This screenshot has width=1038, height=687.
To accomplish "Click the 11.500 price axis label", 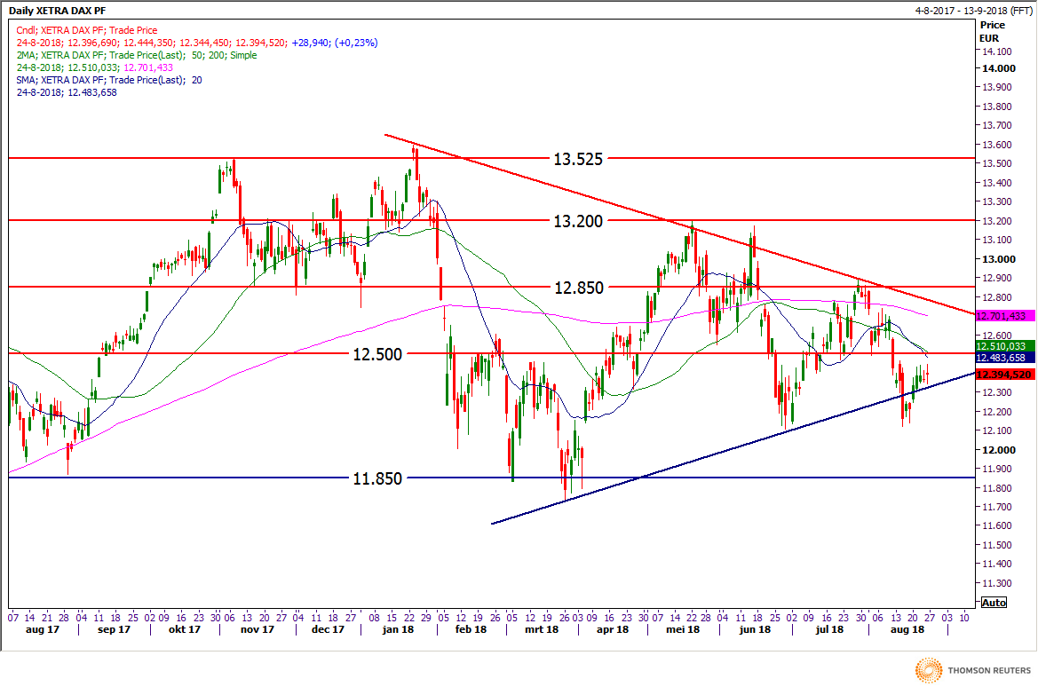I will (x=997, y=545).
